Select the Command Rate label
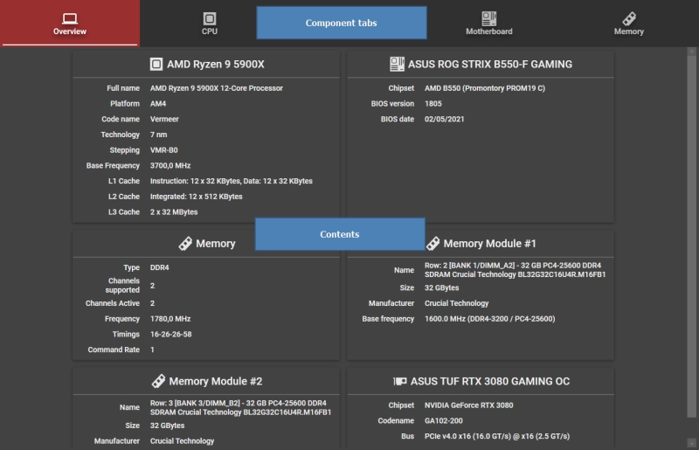Viewport: 699px width, 450px height. click(x=114, y=350)
